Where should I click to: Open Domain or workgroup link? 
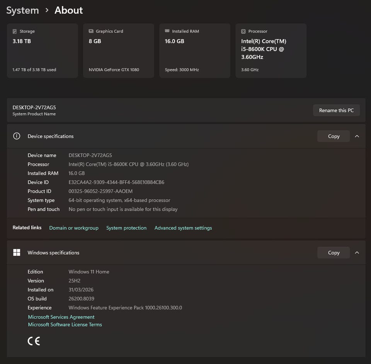(74, 228)
